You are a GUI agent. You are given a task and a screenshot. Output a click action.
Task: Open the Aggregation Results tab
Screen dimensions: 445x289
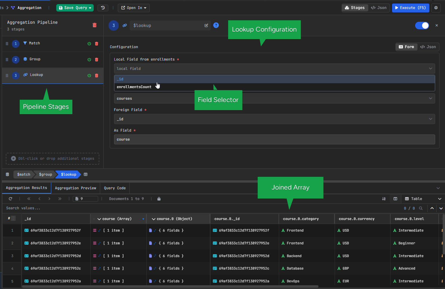tap(26, 188)
